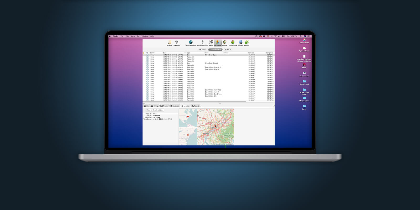Click Show on Google Maps button

coord(155,110)
